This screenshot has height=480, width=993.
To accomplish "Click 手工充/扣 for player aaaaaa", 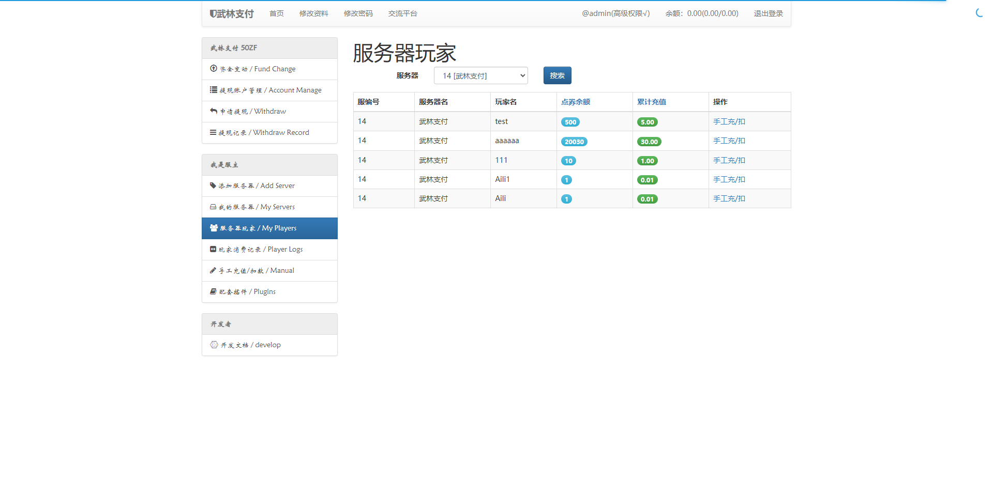I will (729, 141).
